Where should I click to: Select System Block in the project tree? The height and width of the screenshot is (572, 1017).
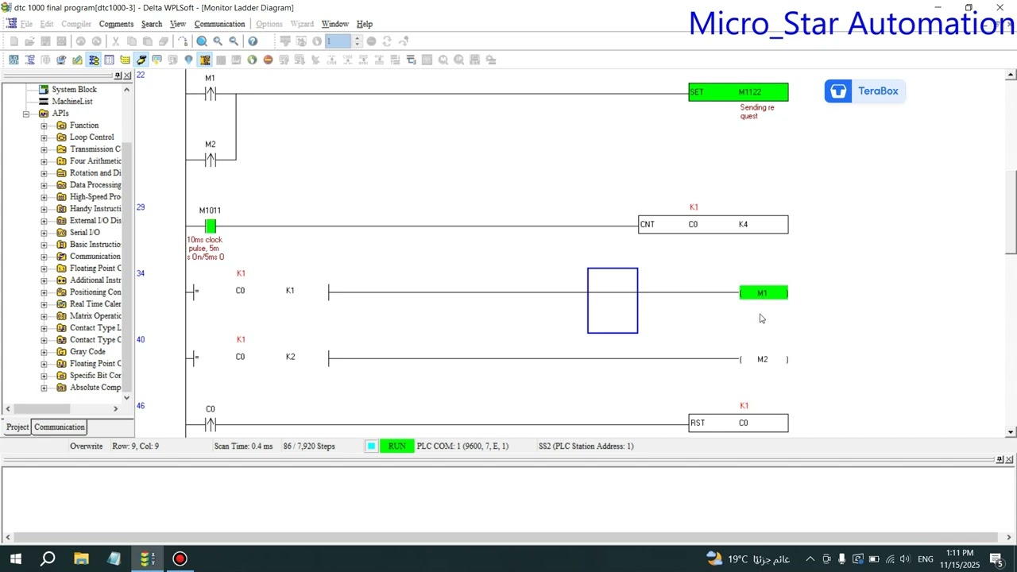coord(75,90)
